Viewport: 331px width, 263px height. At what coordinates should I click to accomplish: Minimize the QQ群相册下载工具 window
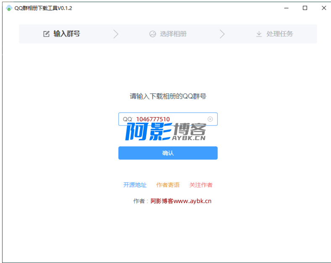286,8
